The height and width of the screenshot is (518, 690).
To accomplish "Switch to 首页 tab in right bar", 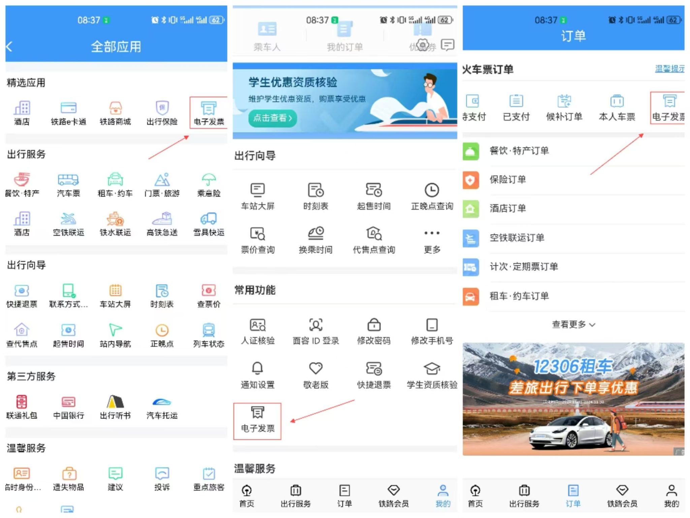I will [x=475, y=495].
